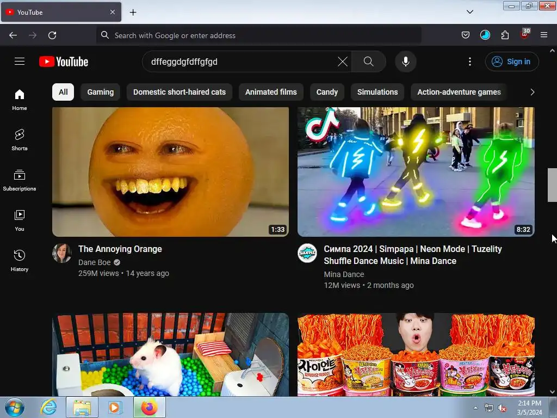Viewport: 557px width, 418px height.
Task: Open Mina Dance channel avatar
Action: (307, 253)
